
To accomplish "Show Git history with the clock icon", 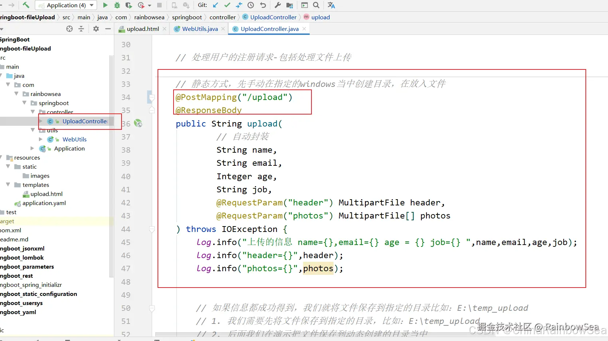I will [251, 5].
